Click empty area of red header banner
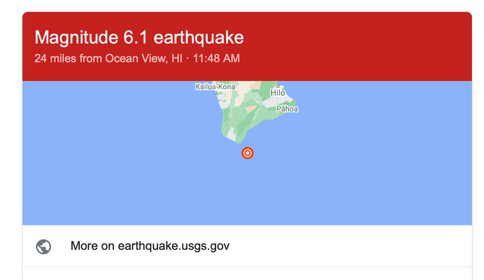This screenshot has height=280, width=484. point(355,46)
